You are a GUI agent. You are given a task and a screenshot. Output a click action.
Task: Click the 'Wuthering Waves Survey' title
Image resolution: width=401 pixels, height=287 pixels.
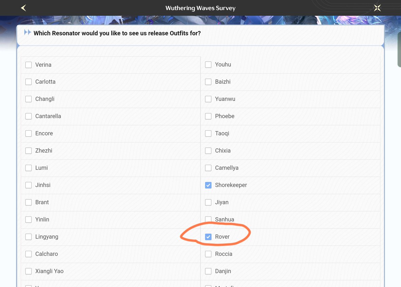click(200, 8)
